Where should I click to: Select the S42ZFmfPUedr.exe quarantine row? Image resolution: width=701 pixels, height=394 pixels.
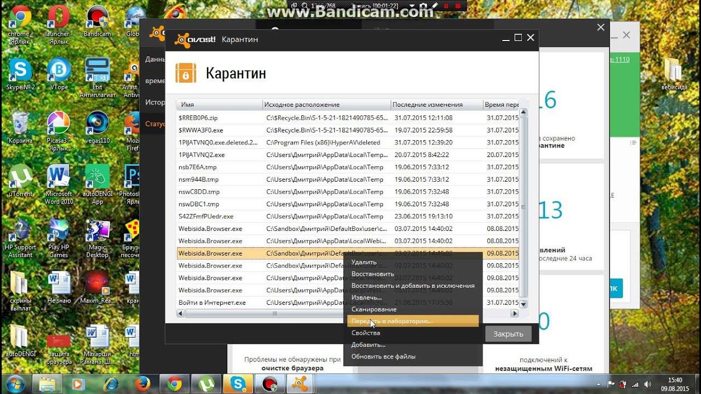click(x=347, y=216)
